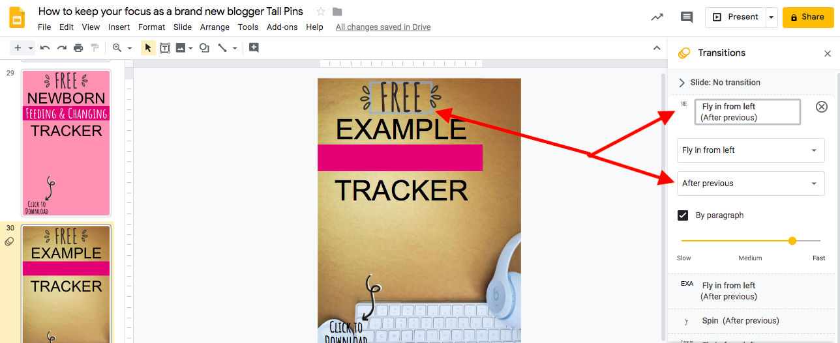Click the animation speed slider handle
This screenshot has height=343, width=840.
(x=792, y=241)
